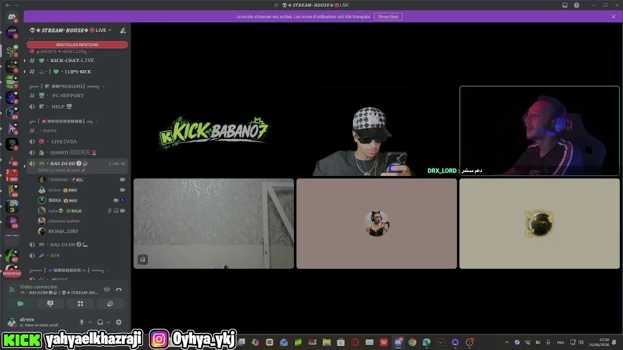Join the AFK voice channel
This screenshot has height=350, width=623.
tap(77, 256)
